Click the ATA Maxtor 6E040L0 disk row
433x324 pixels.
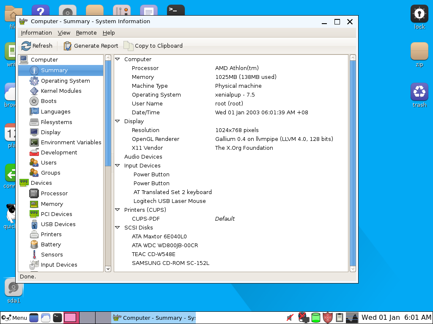point(231,236)
